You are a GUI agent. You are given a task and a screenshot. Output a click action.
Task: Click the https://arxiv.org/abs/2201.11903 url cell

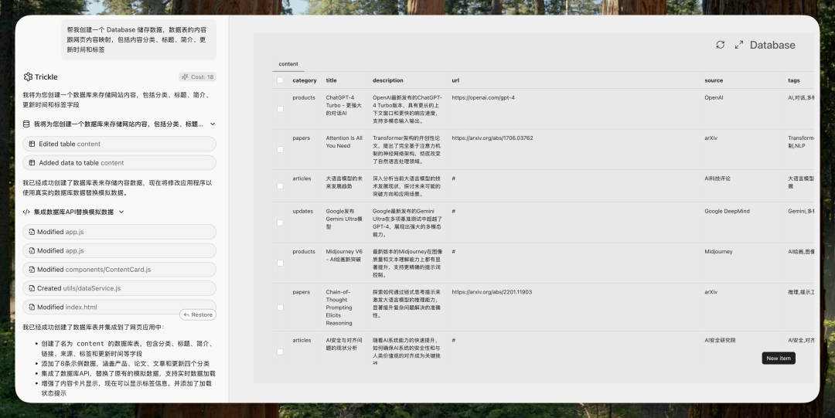click(x=492, y=292)
